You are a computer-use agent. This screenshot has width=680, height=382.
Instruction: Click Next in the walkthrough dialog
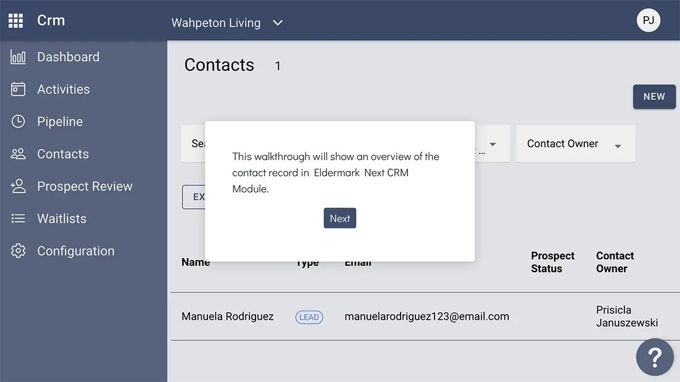340,218
